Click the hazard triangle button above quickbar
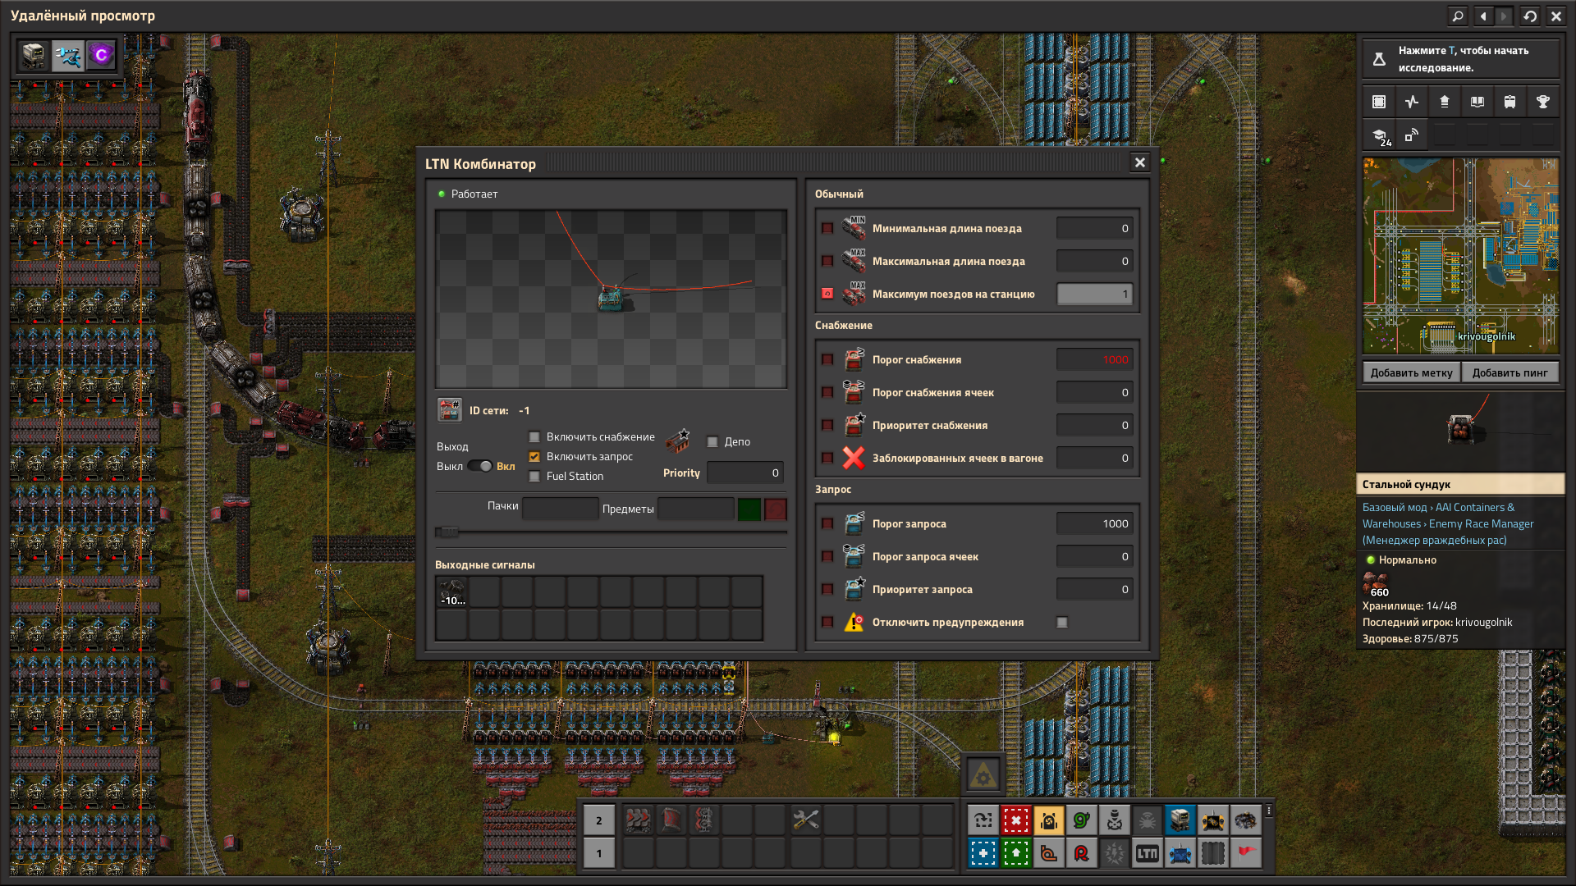The image size is (1576, 886). click(x=983, y=774)
